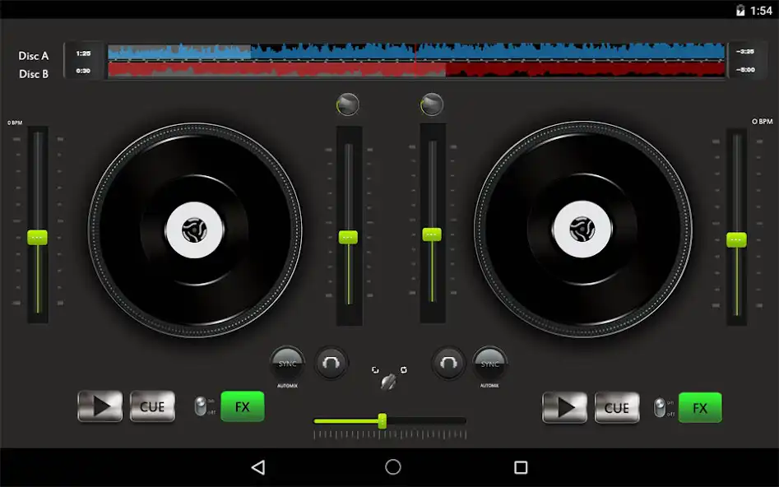
Task: Click the left rotary knob above the faders
Action: pyautogui.click(x=348, y=104)
